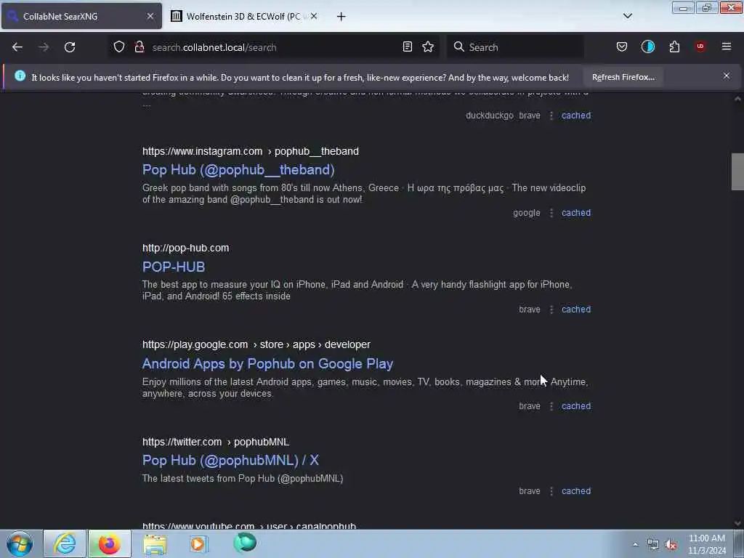This screenshot has width=744, height=558.
Task: Open cached link for Instagram pophub result
Action: [576, 213]
